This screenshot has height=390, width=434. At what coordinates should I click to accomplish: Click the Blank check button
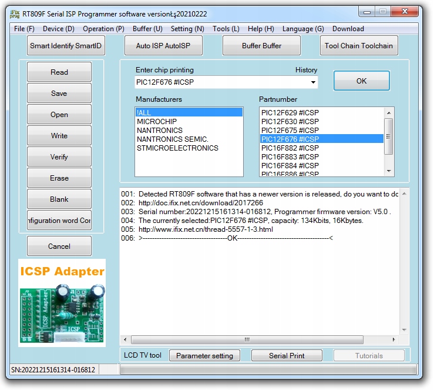59,199
